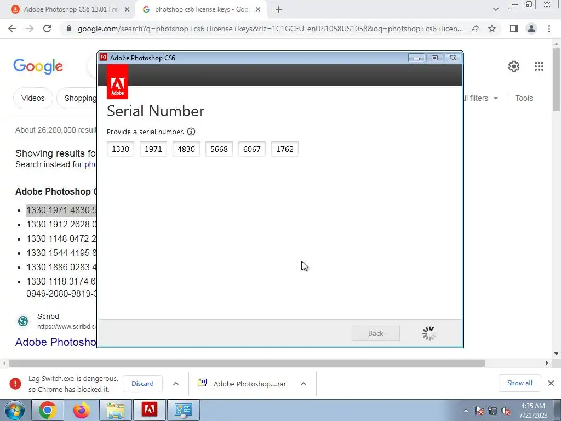Close the photshop cs6 license keys tab
The height and width of the screenshot is (421, 561).
[258, 10]
